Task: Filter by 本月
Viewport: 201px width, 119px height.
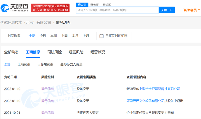Action: pos(75,36)
